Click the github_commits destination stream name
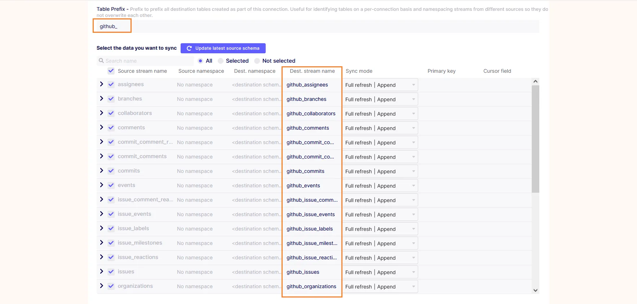The width and height of the screenshot is (637, 304). click(x=305, y=171)
